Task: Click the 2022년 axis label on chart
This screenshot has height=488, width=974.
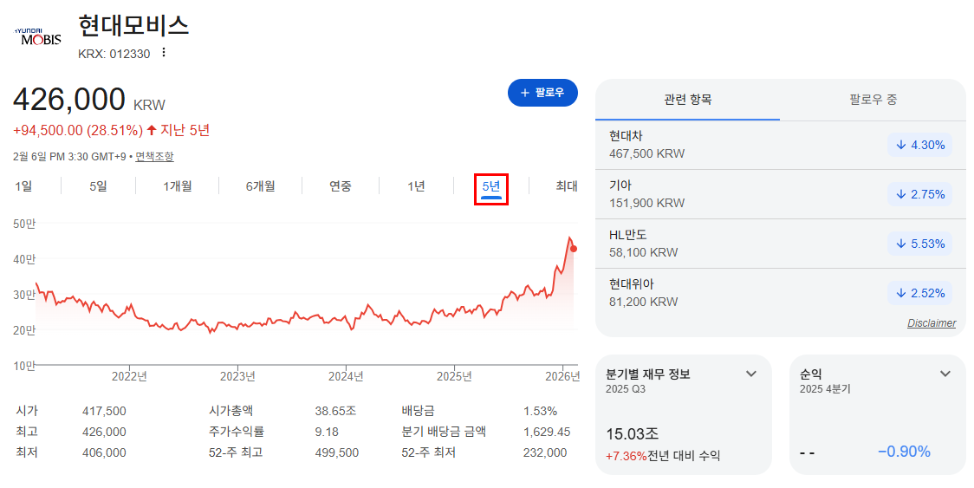Action: [129, 377]
